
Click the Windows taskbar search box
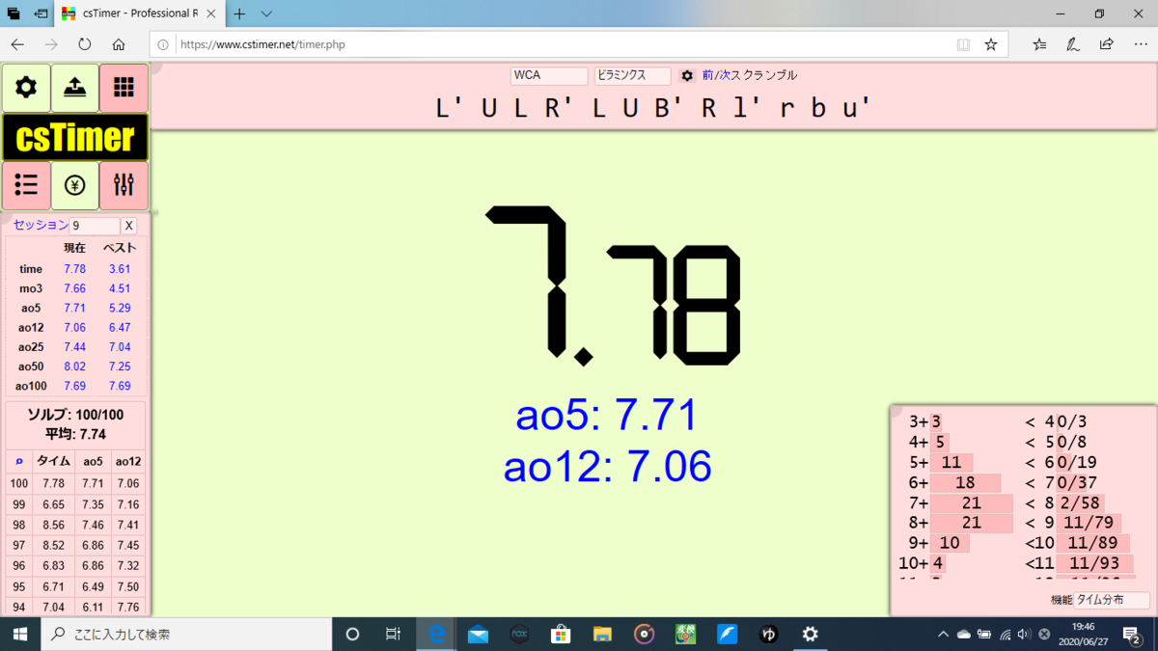(186, 634)
